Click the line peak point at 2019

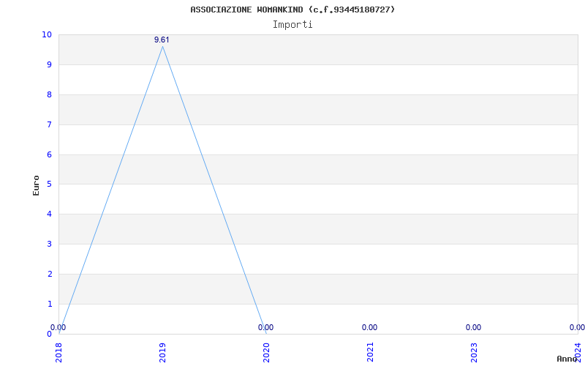[162, 46]
